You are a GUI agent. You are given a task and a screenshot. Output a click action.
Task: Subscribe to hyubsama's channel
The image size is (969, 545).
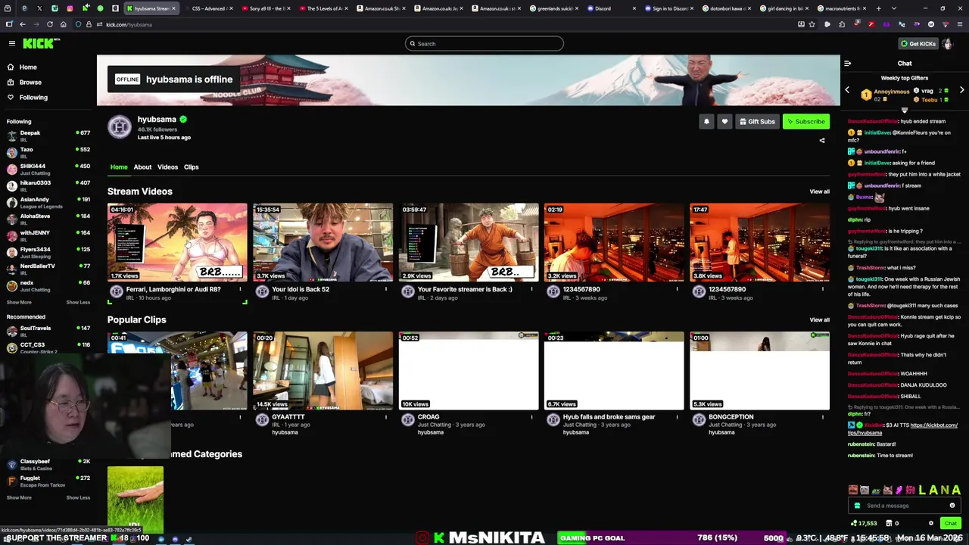tap(805, 121)
